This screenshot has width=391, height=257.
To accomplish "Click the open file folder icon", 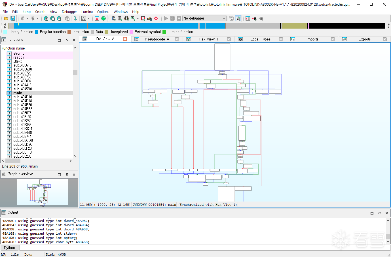I will point(6,18).
